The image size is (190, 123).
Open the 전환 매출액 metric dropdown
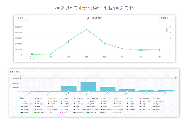pos(165,18)
